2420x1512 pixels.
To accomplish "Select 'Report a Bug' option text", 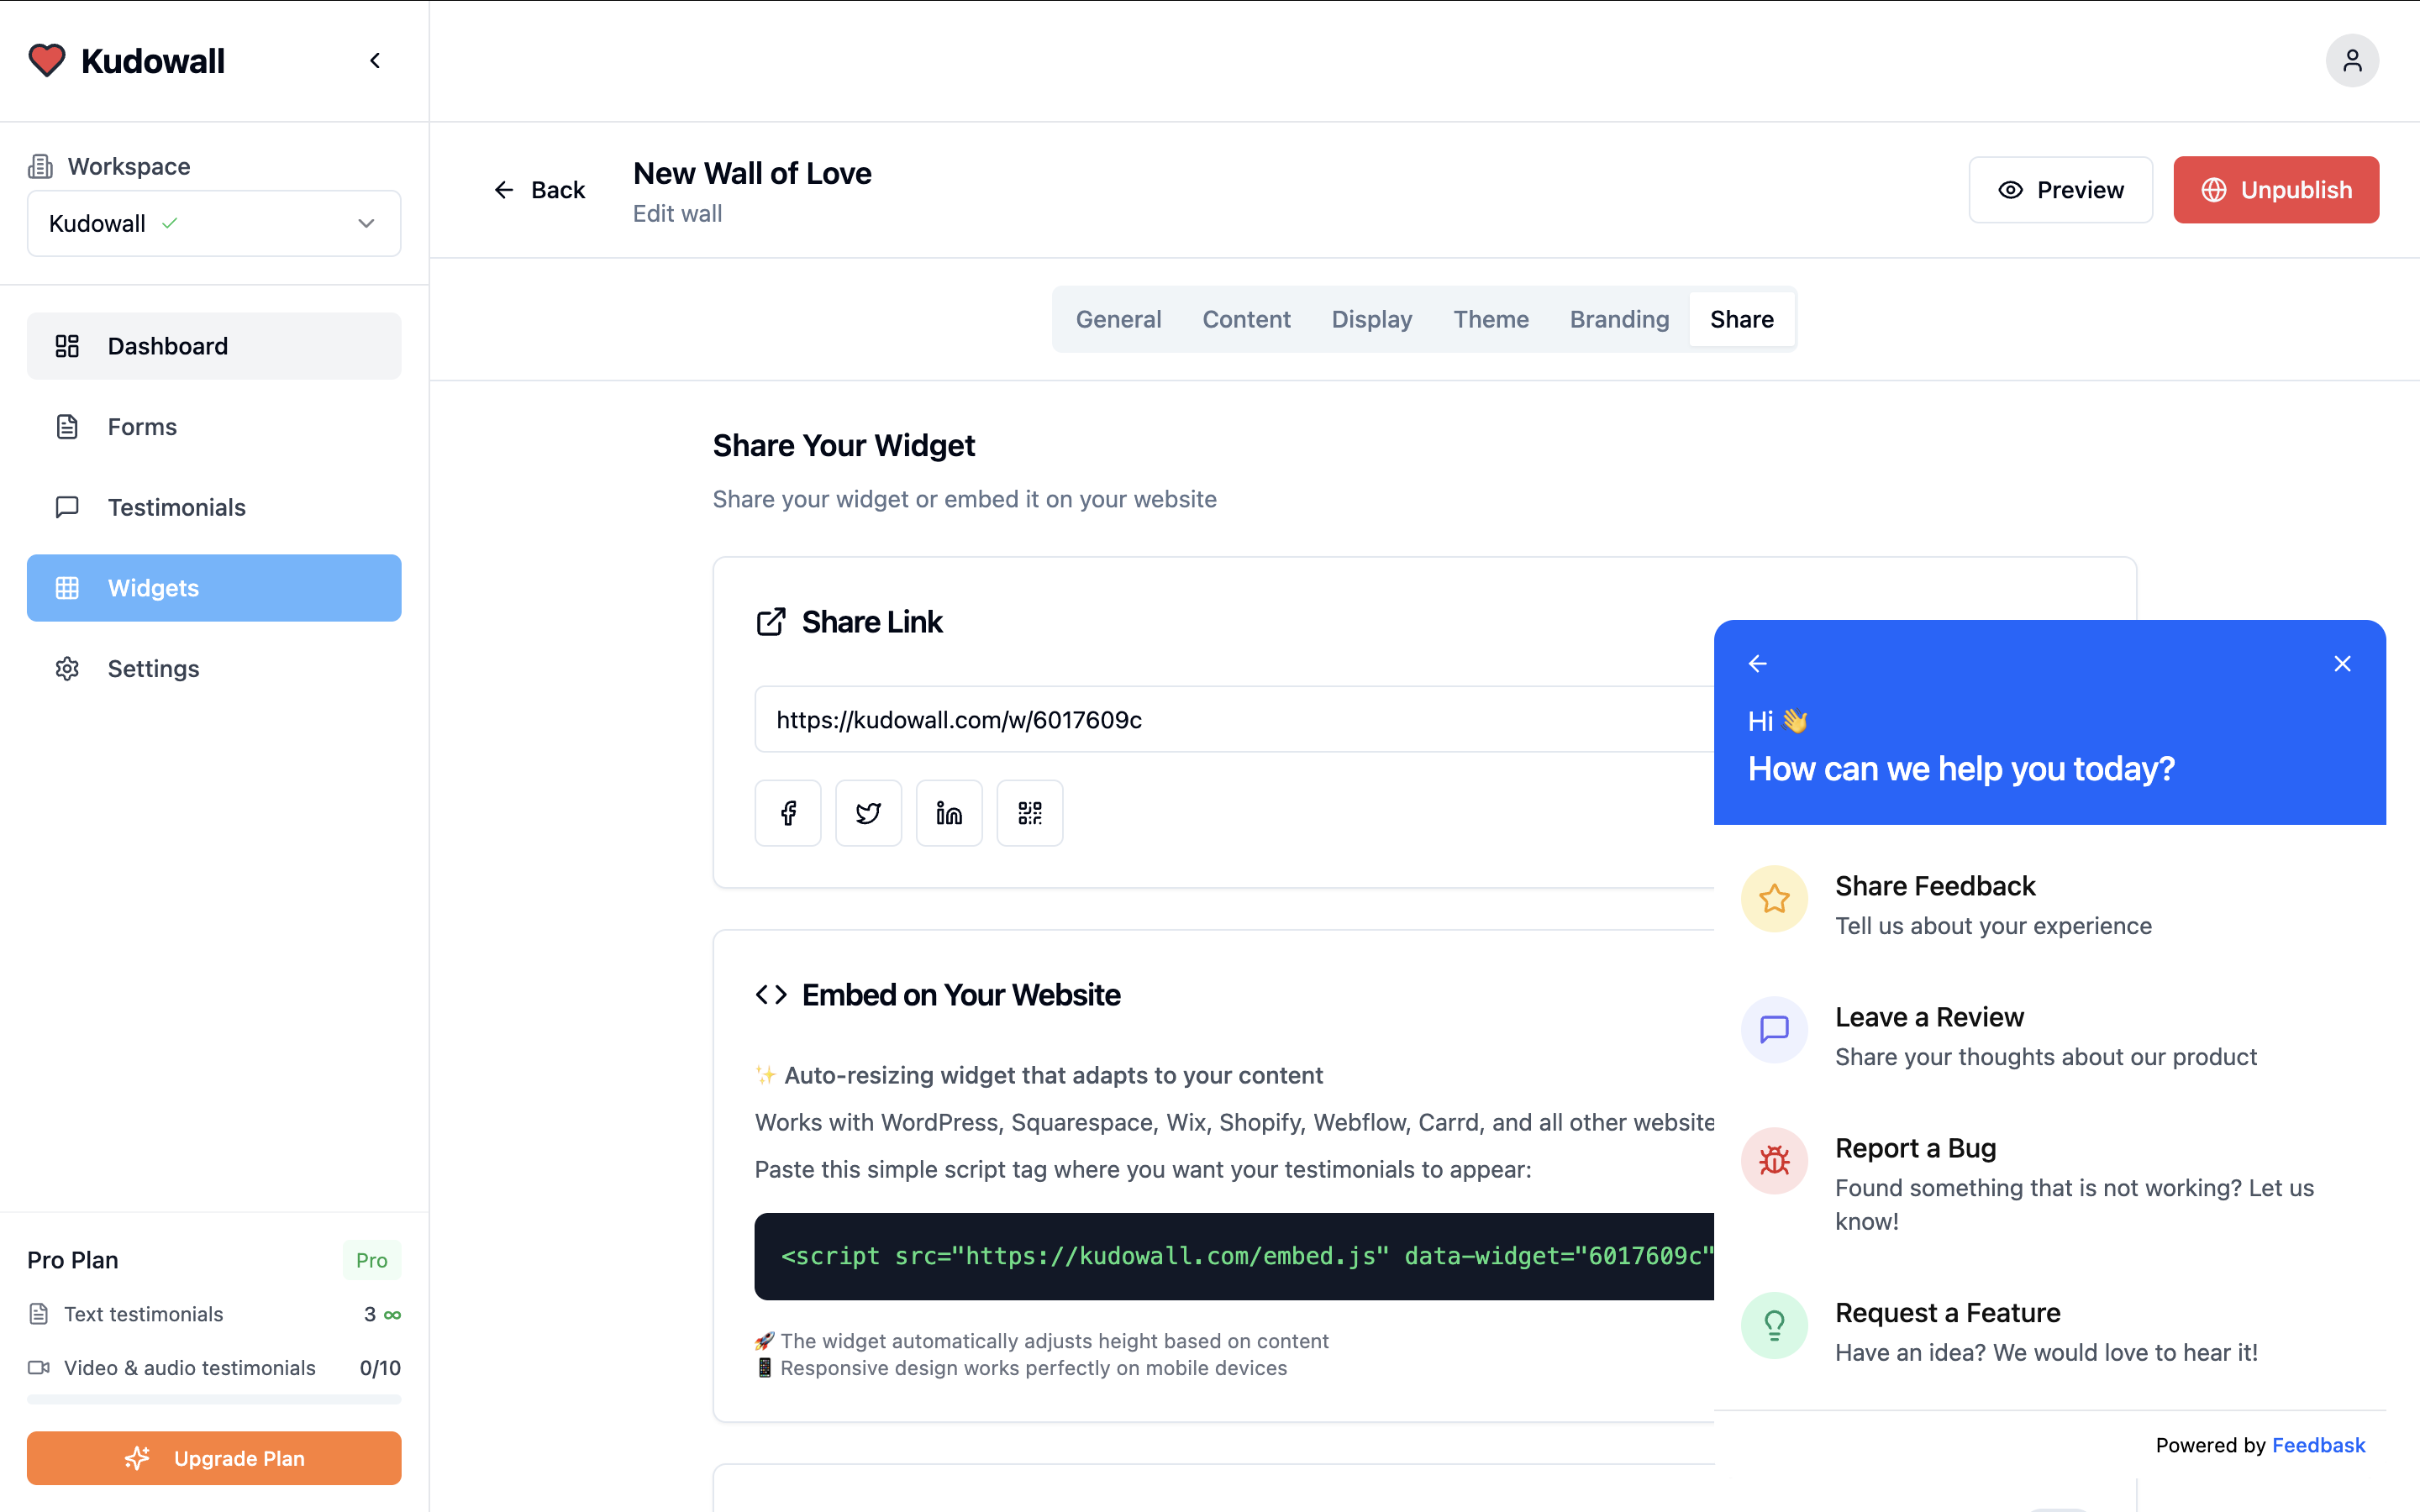I will coord(1915,1148).
